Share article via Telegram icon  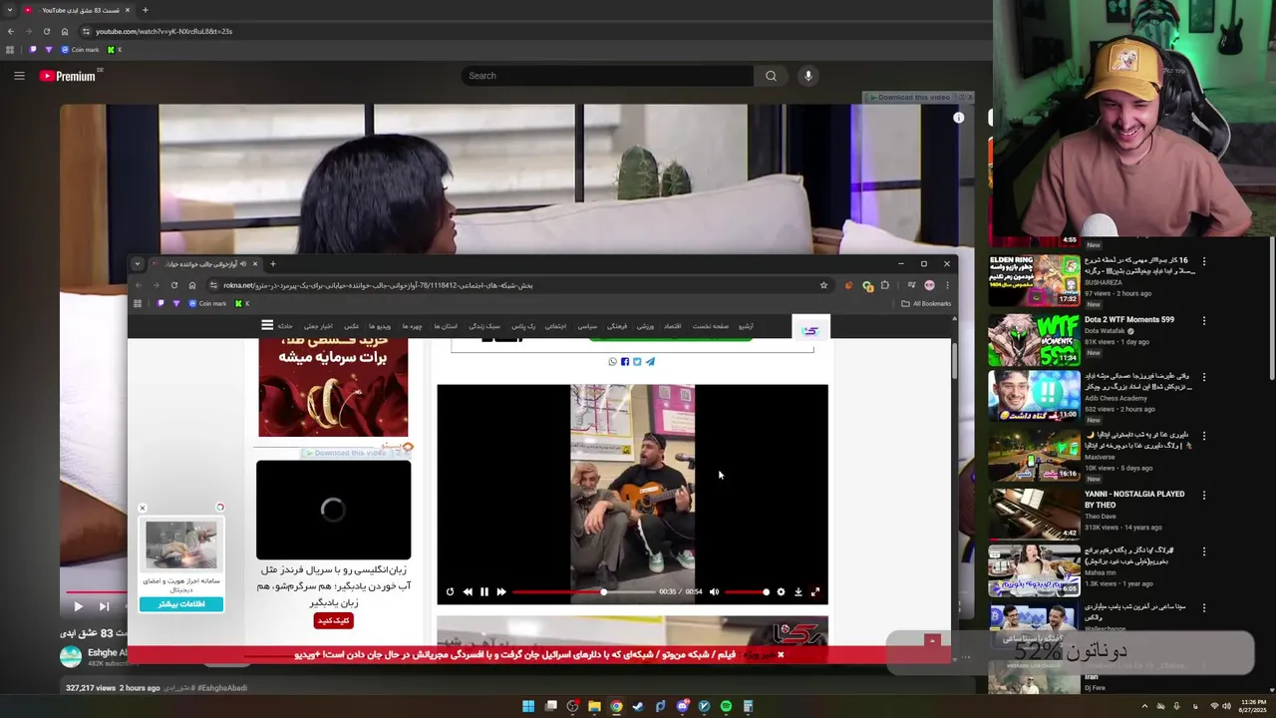click(x=650, y=361)
